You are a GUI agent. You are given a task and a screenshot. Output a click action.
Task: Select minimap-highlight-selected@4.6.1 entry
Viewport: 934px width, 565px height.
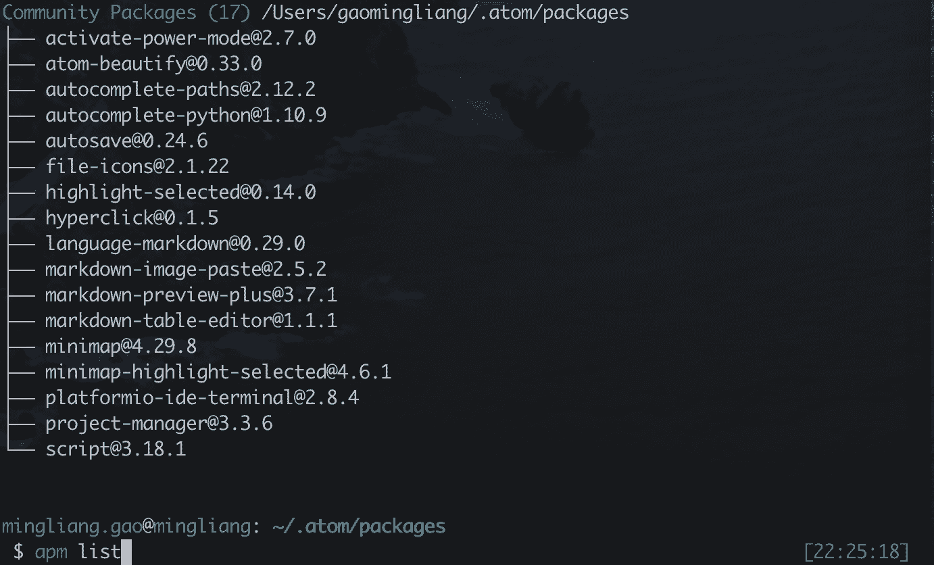click(x=218, y=372)
